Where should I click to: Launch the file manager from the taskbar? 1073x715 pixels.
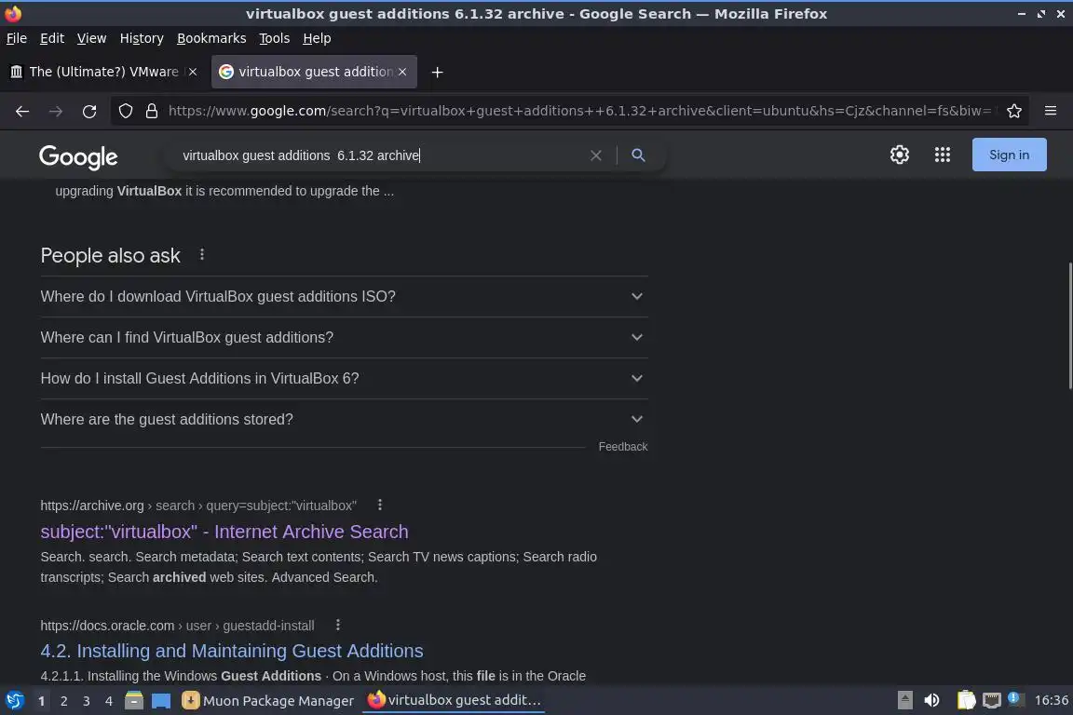134,700
